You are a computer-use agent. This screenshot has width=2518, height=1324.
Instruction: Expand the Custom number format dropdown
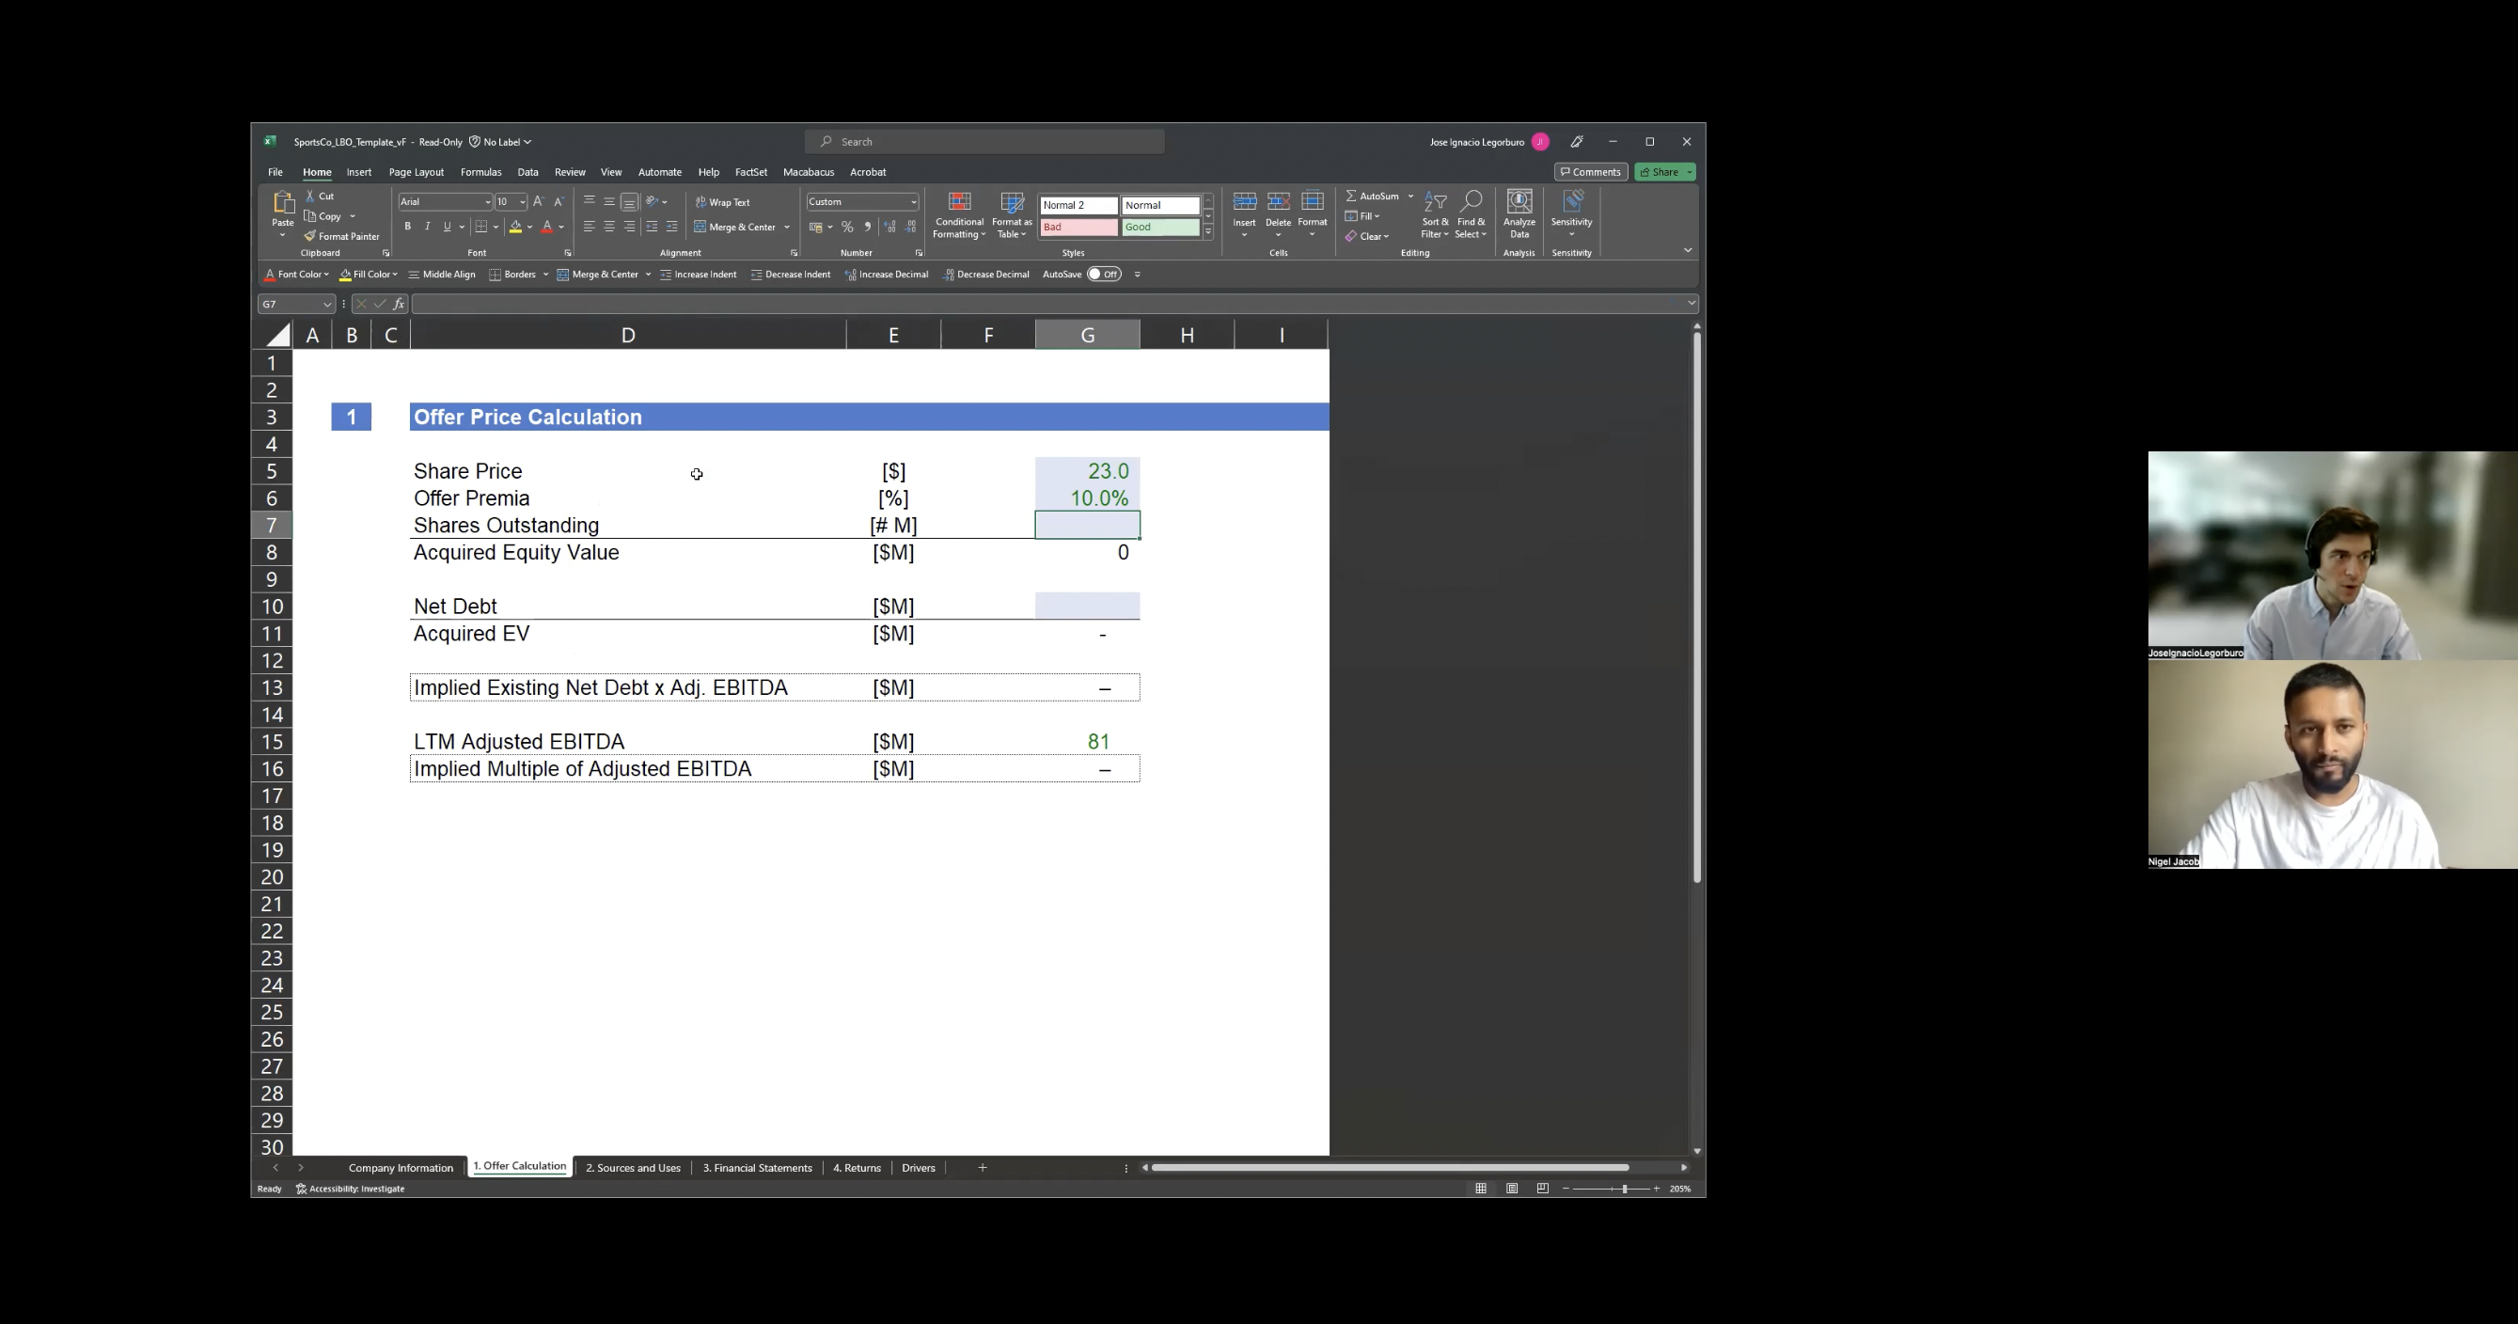click(913, 202)
